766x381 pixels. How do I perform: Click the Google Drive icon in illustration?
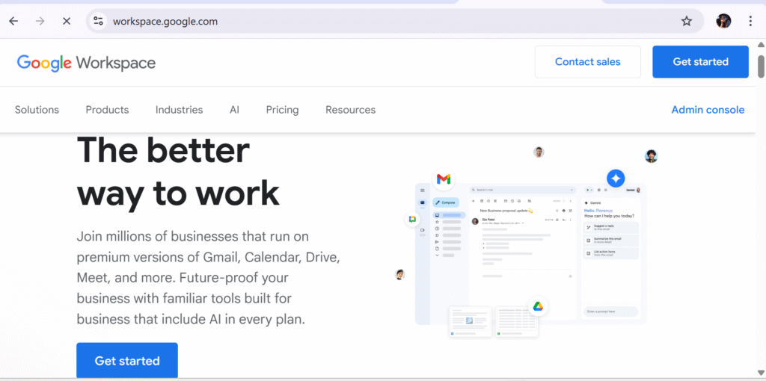(x=538, y=306)
